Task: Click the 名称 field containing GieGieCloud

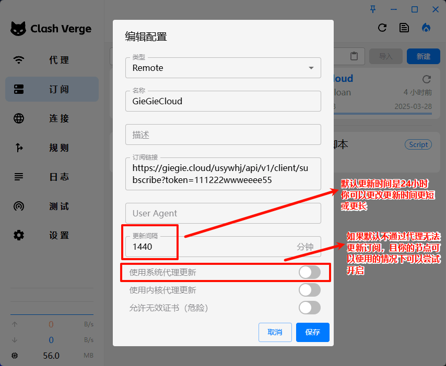Action: coord(223,101)
